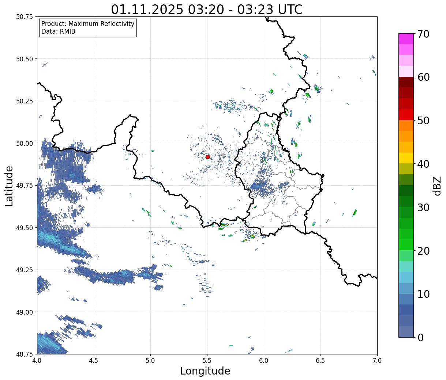Click the 'Latitude' axis label
This screenshot has width=446, height=380.
[x=9, y=186]
